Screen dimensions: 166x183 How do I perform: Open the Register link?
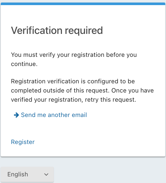(23, 142)
